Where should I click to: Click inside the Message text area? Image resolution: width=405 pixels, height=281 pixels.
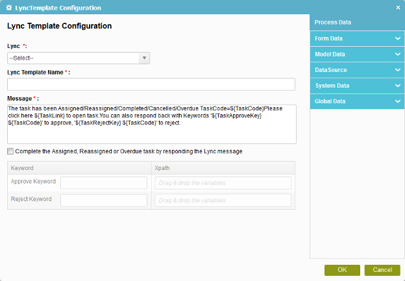[x=152, y=124]
